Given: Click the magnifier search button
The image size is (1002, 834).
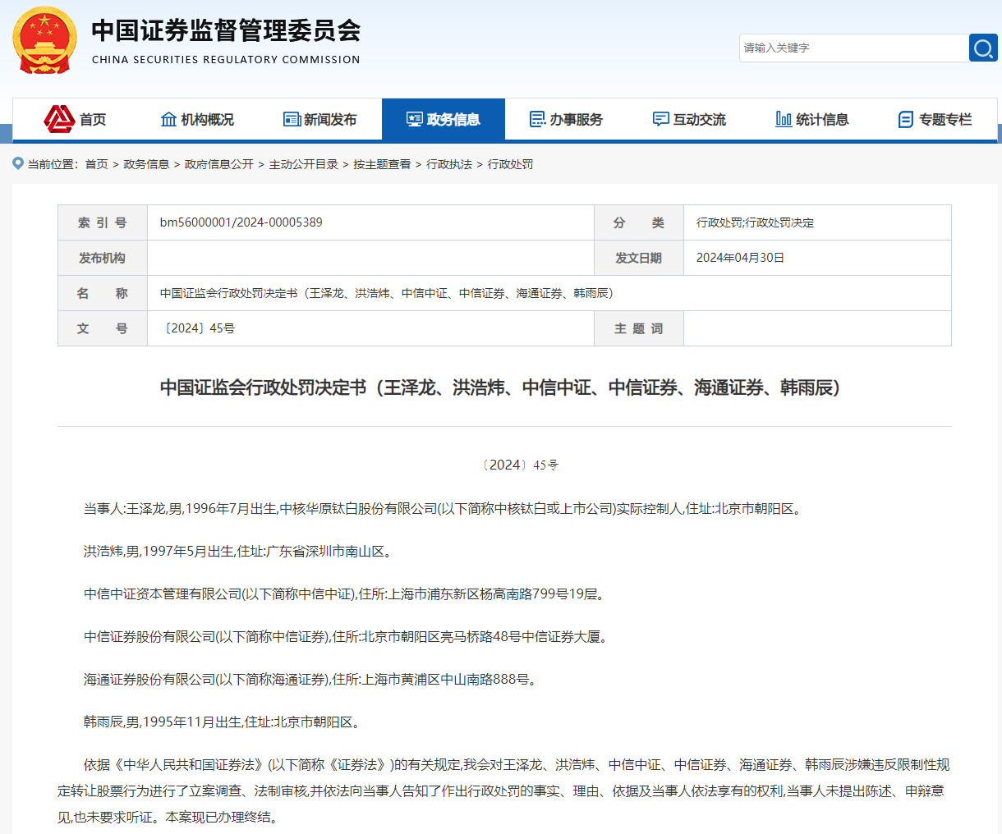Looking at the screenshot, I should point(982,48).
